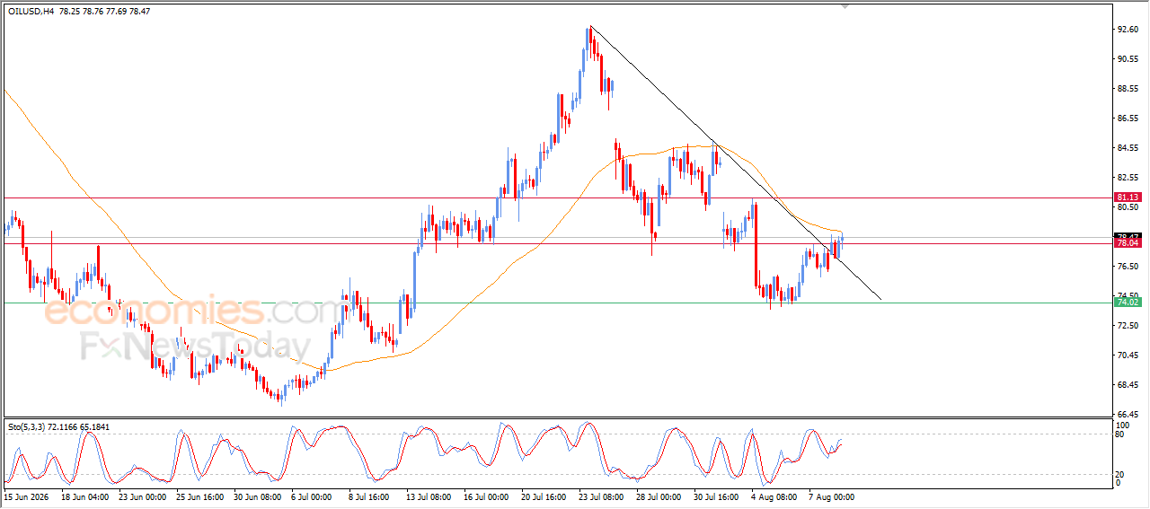Click the 92.60 price axis value
The height and width of the screenshot is (509, 1150).
point(1128,30)
